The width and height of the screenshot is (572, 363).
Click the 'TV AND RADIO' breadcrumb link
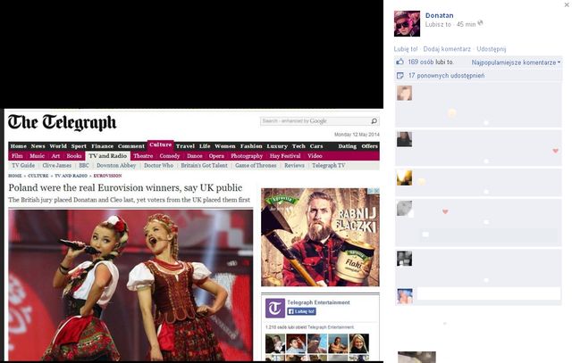coord(71,176)
